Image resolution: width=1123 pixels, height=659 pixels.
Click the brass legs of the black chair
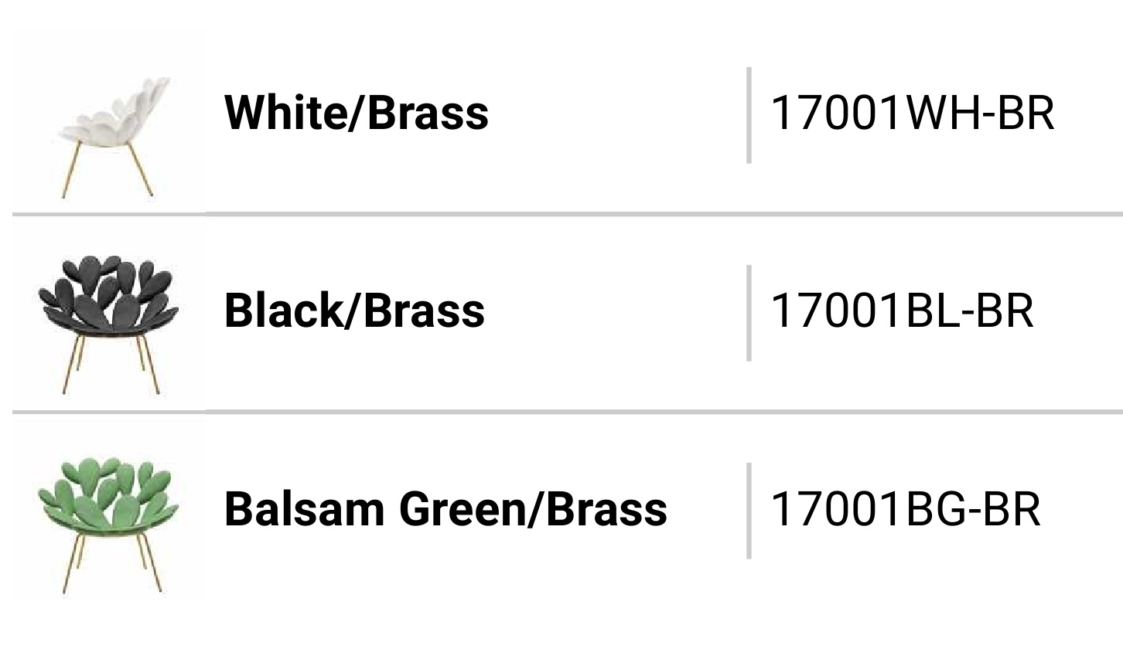tap(111, 363)
